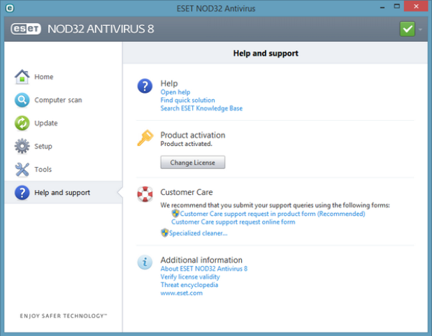This screenshot has width=432, height=336.
Task: Click the Change License button
Action: coord(192,163)
